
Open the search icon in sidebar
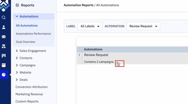(x=4, y=17)
